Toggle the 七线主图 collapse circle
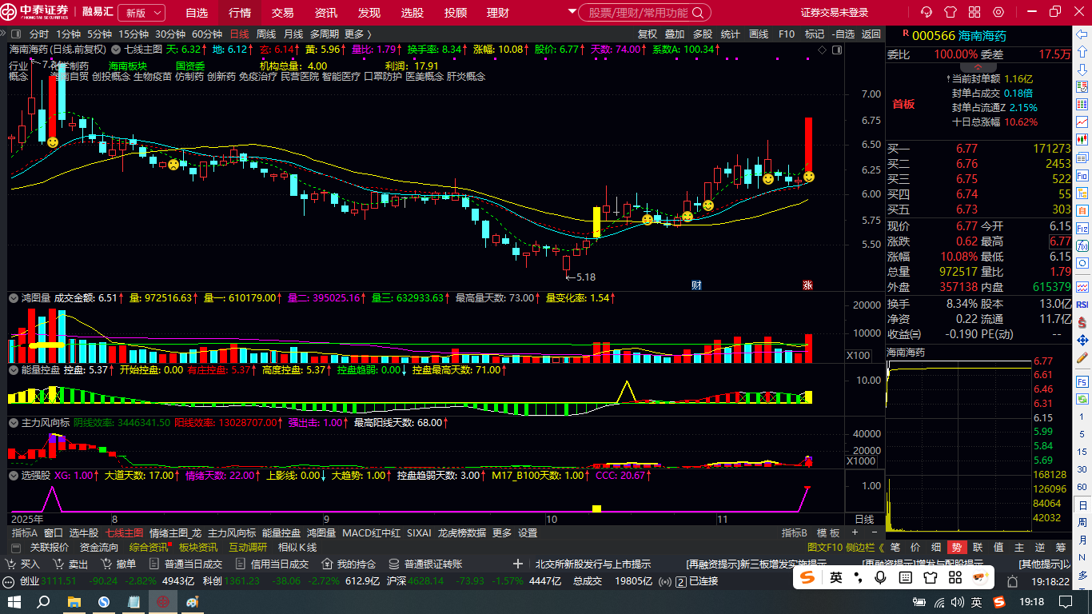 tap(117, 49)
